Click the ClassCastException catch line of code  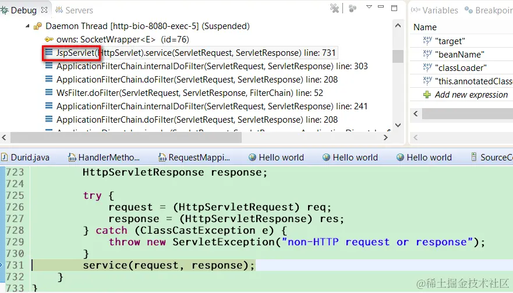(185, 230)
